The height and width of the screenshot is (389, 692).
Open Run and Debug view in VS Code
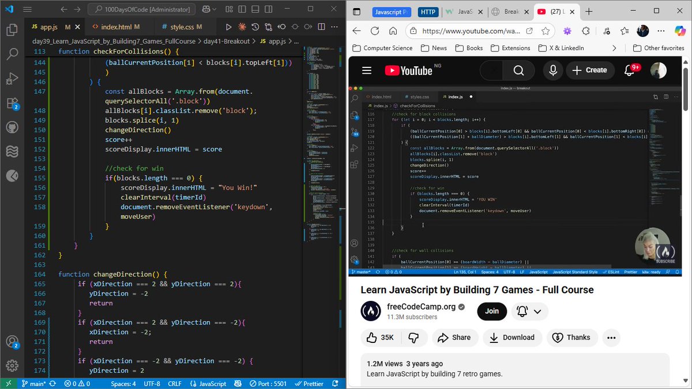(x=13, y=79)
